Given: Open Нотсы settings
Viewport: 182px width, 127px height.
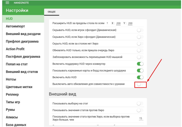Looking at the screenshot, I should point(23,79).
